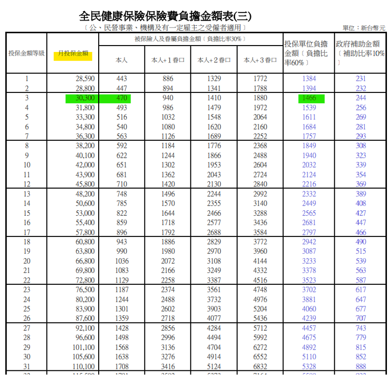Click 1684 in the employer share column
Screen dimensions: 392x375
(309, 127)
